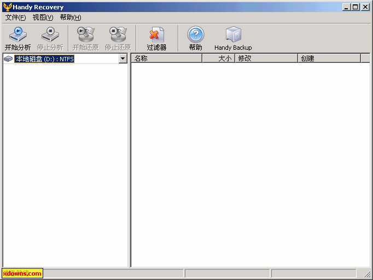This screenshot has height=280, width=373.
Task: Start disk analysis with 开始分析
Action: 18,38
